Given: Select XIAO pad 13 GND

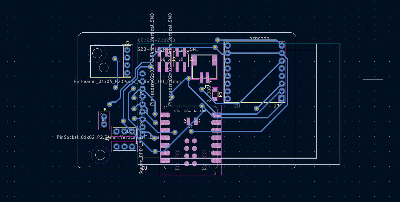Looking at the screenshot, I should pyautogui.click(x=165, y=153).
